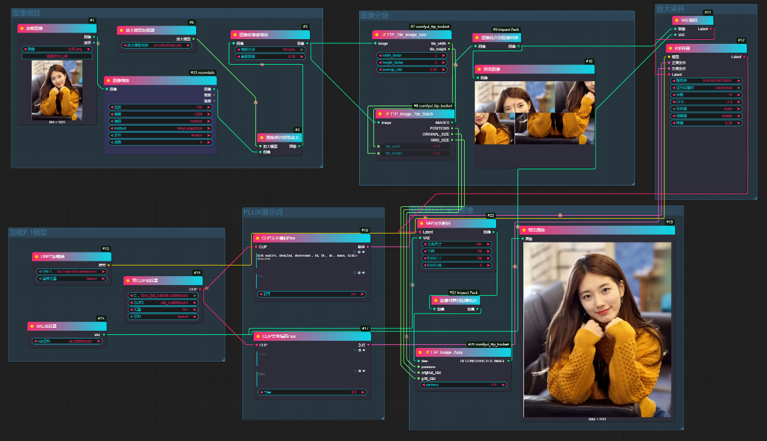This screenshot has height=441, width=767.
Task: Open the lanczos 缩放方法 dropdown
Action: click(270, 49)
